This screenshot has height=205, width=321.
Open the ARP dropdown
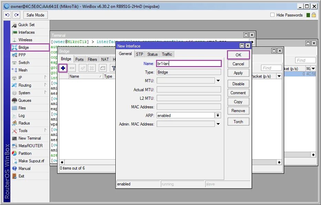(x=218, y=116)
